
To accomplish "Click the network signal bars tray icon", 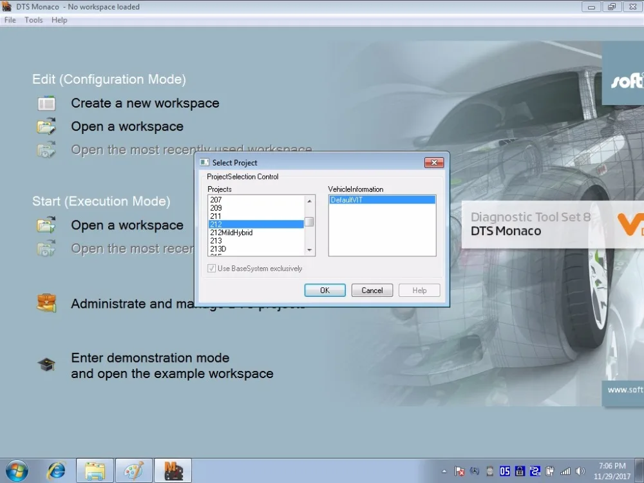I will (x=565, y=471).
